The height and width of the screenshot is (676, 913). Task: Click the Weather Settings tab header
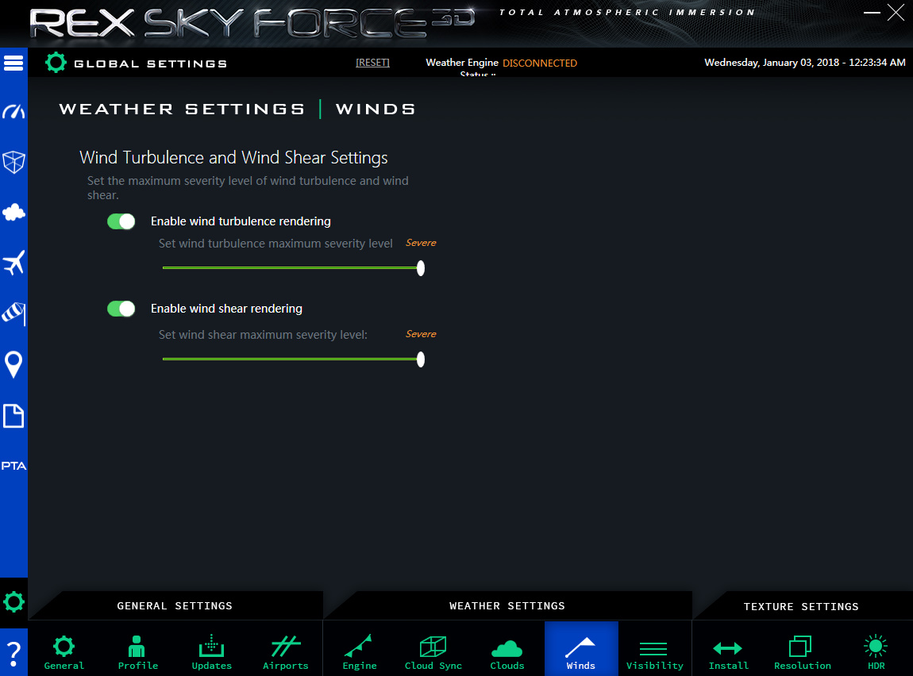[507, 605]
